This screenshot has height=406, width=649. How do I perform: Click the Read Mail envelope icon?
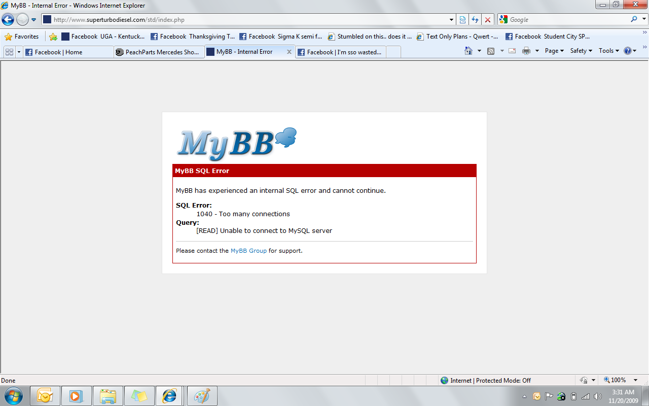coord(512,51)
